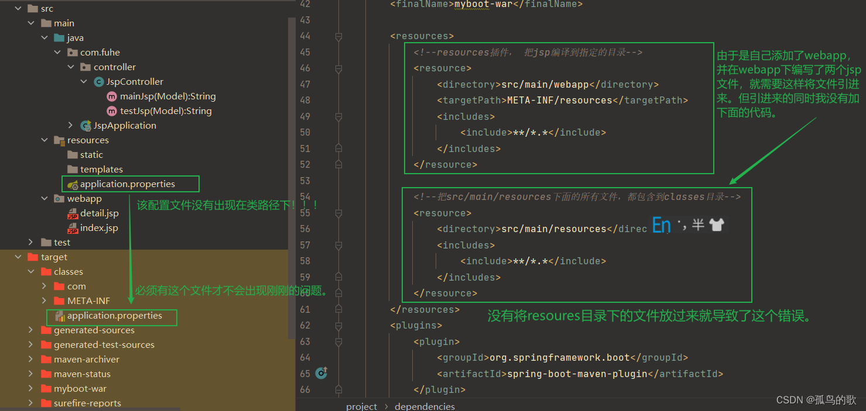Open application.properties under target classes
Screen dimensions: 866x411
[x=115, y=316]
